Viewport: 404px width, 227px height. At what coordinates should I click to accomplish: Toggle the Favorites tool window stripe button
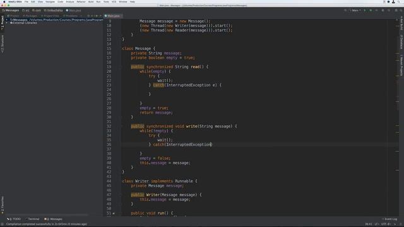click(x=3, y=205)
